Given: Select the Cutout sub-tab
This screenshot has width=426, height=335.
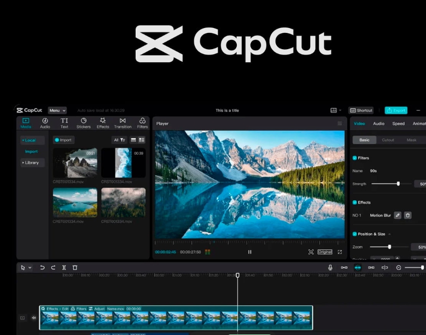Looking at the screenshot, I should 388,140.
